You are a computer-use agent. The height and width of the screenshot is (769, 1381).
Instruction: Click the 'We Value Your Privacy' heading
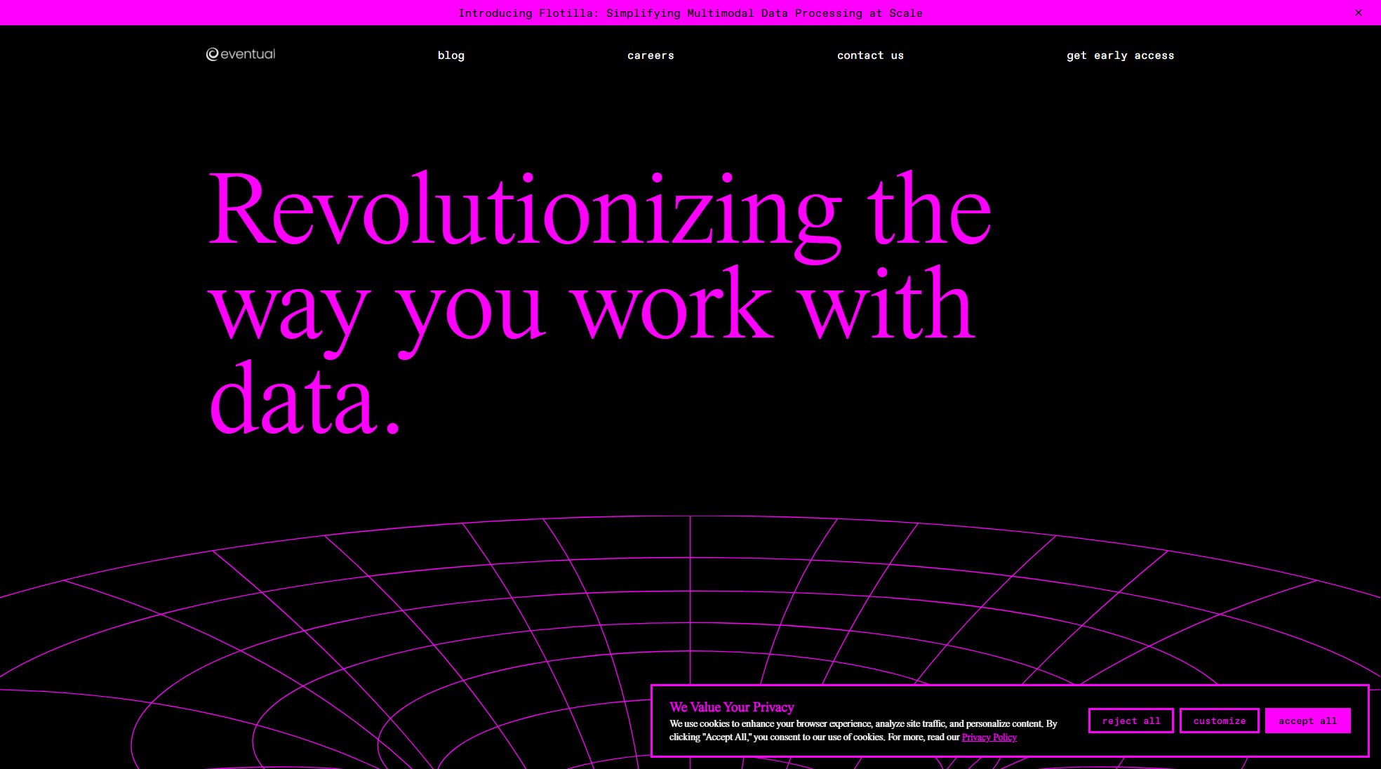[x=731, y=707]
